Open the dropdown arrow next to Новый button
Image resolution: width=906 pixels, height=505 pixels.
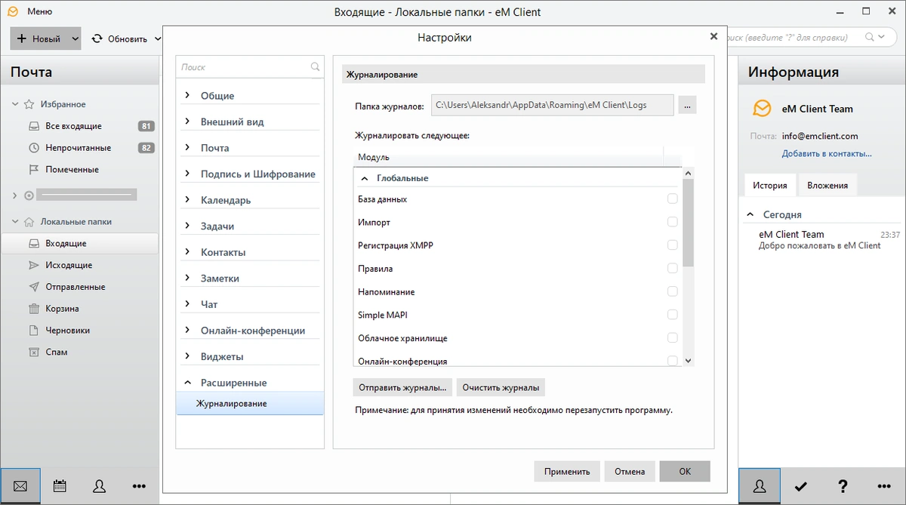point(75,38)
